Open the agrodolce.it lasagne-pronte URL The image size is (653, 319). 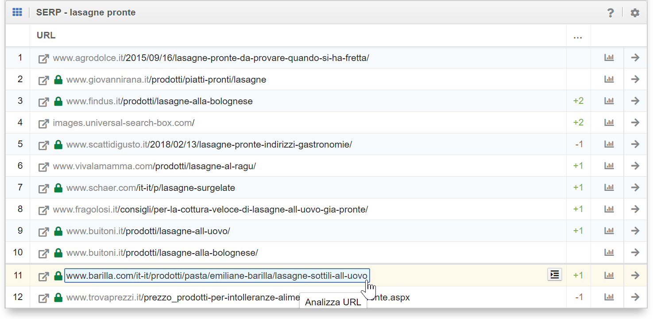click(211, 58)
